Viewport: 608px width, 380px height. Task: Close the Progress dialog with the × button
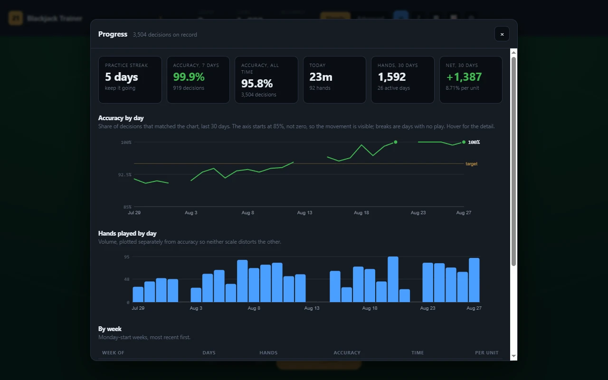click(502, 34)
